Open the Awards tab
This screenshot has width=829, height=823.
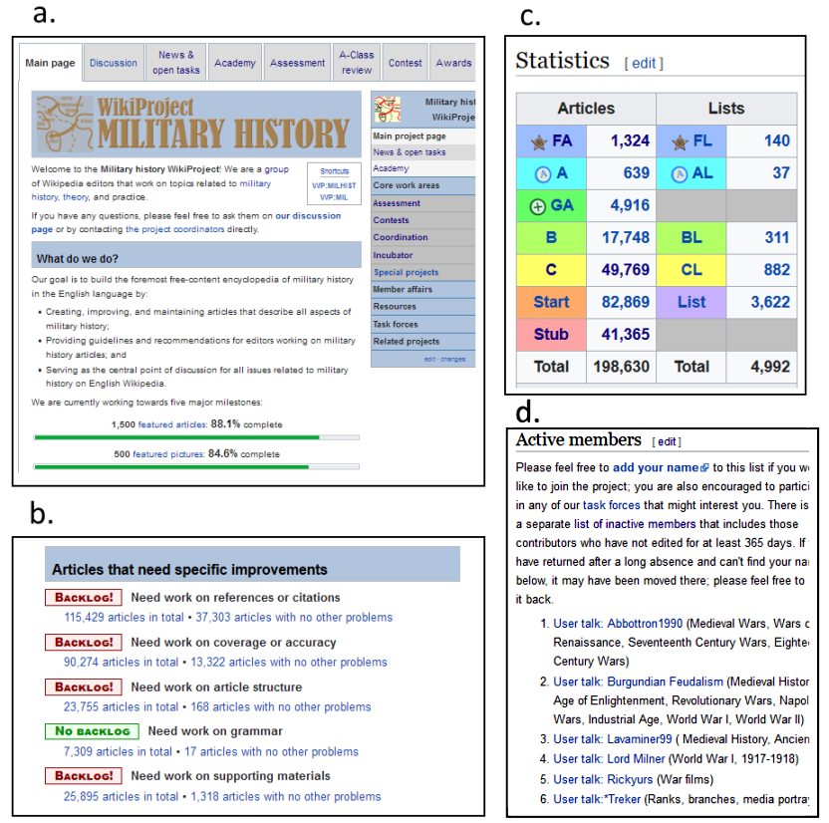coord(453,63)
